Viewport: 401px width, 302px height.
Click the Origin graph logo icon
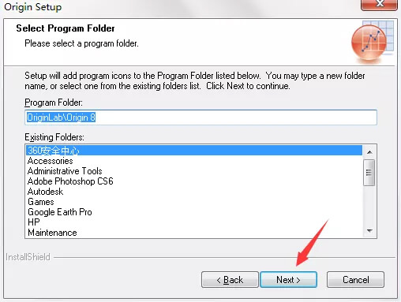372,42
